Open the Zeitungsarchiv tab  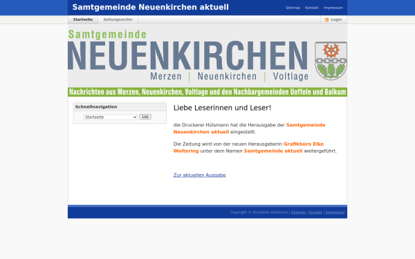(118, 19)
